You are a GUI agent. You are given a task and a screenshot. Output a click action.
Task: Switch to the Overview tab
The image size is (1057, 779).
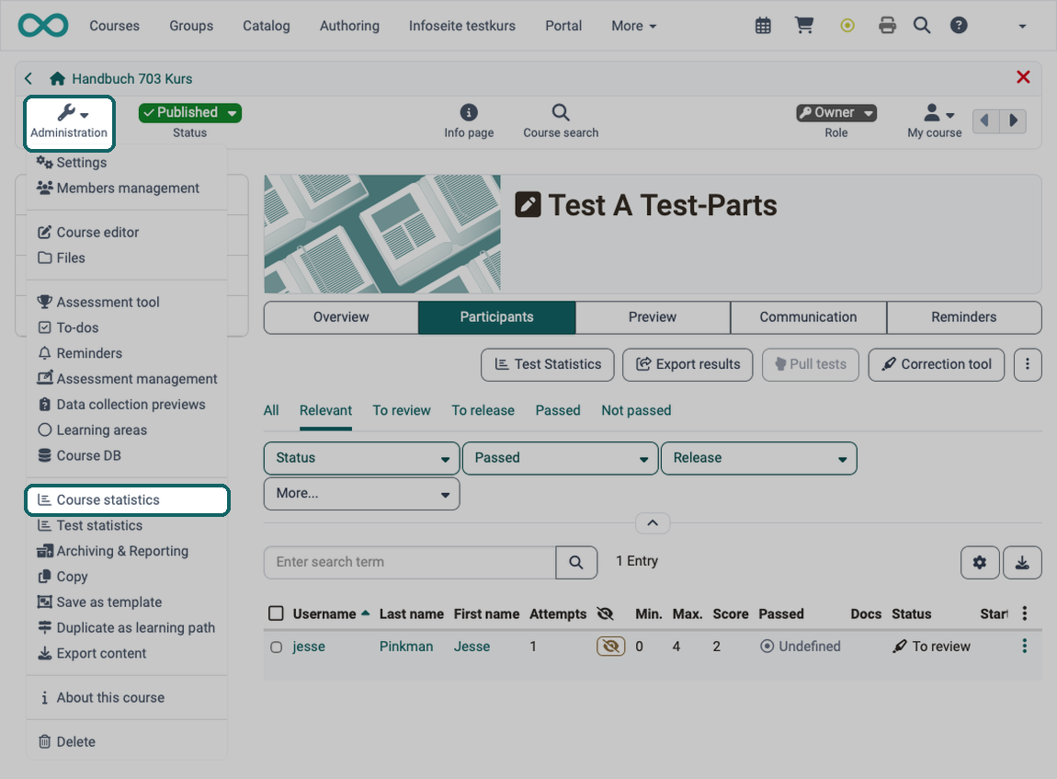tap(341, 317)
